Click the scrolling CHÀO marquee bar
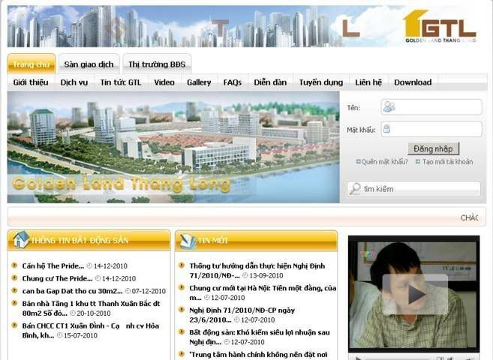Screen dimensions: 493x360 pos(246,217)
